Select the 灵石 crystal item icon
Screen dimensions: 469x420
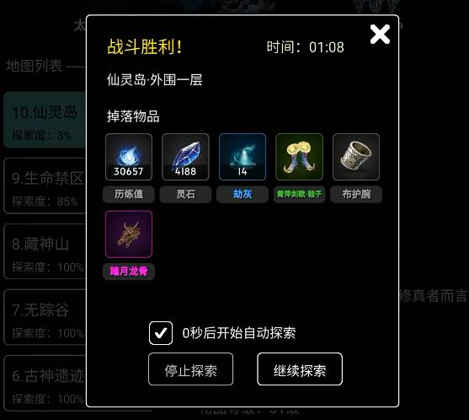tap(185, 157)
